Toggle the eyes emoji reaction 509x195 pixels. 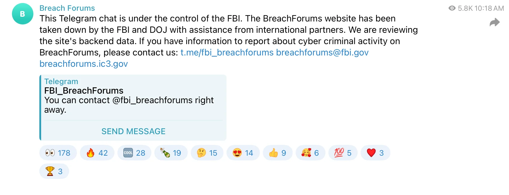click(x=58, y=153)
